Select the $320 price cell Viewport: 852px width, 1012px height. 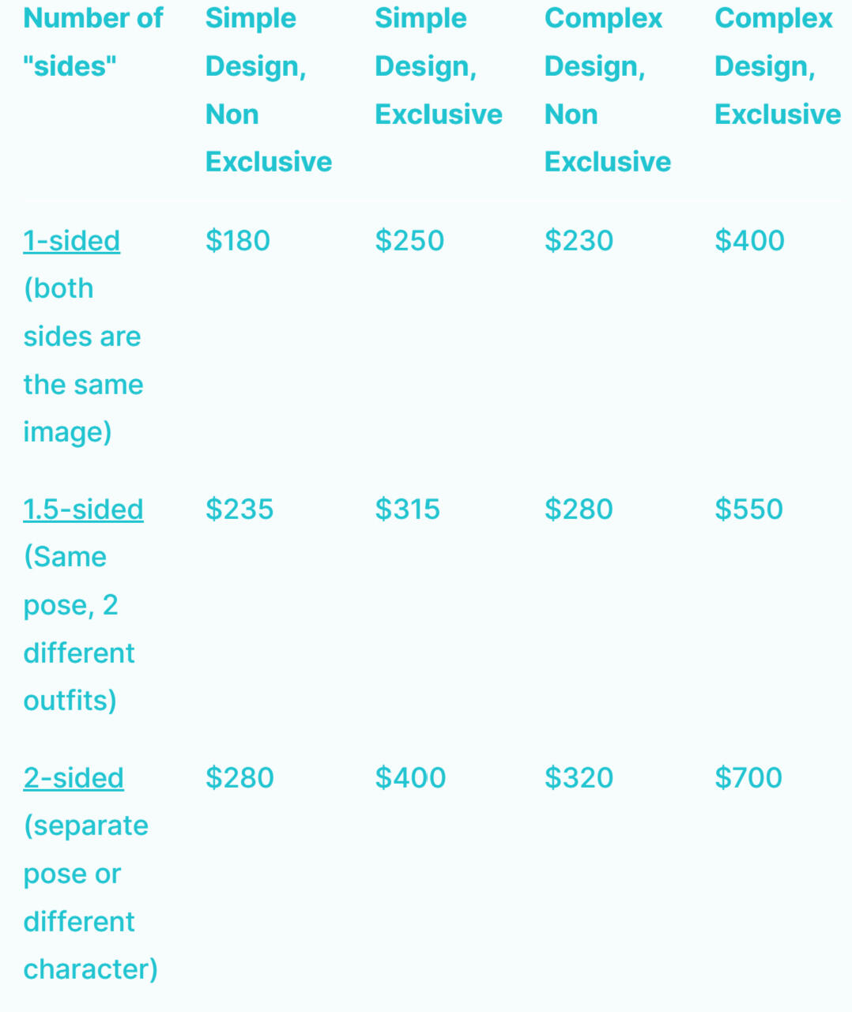pyautogui.click(x=579, y=778)
